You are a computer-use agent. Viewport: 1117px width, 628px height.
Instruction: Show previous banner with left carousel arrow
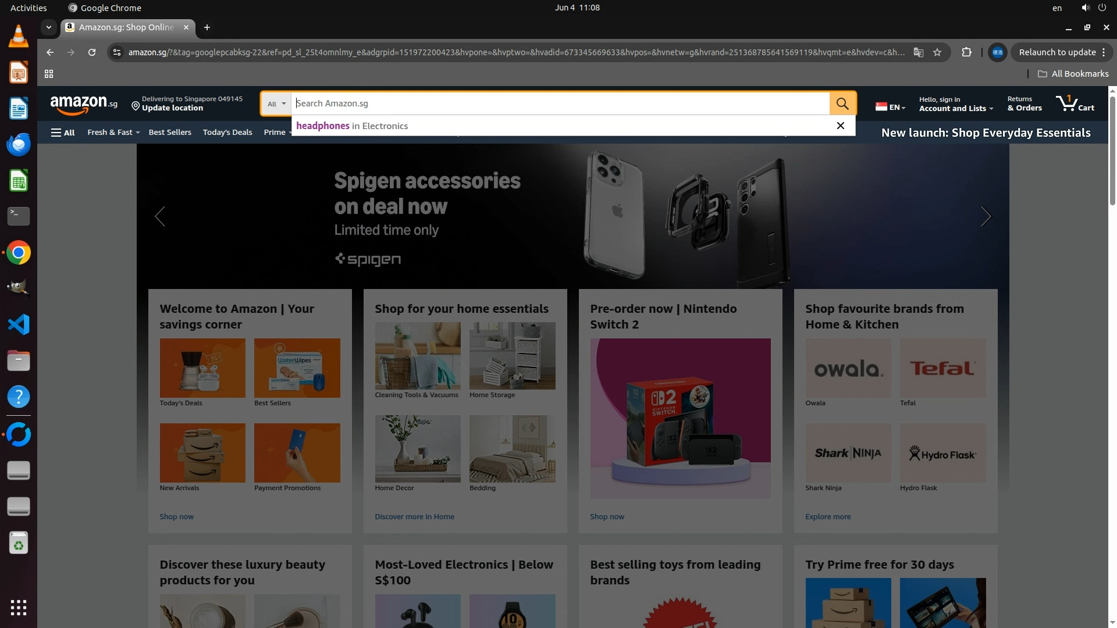tap(160, 216)
